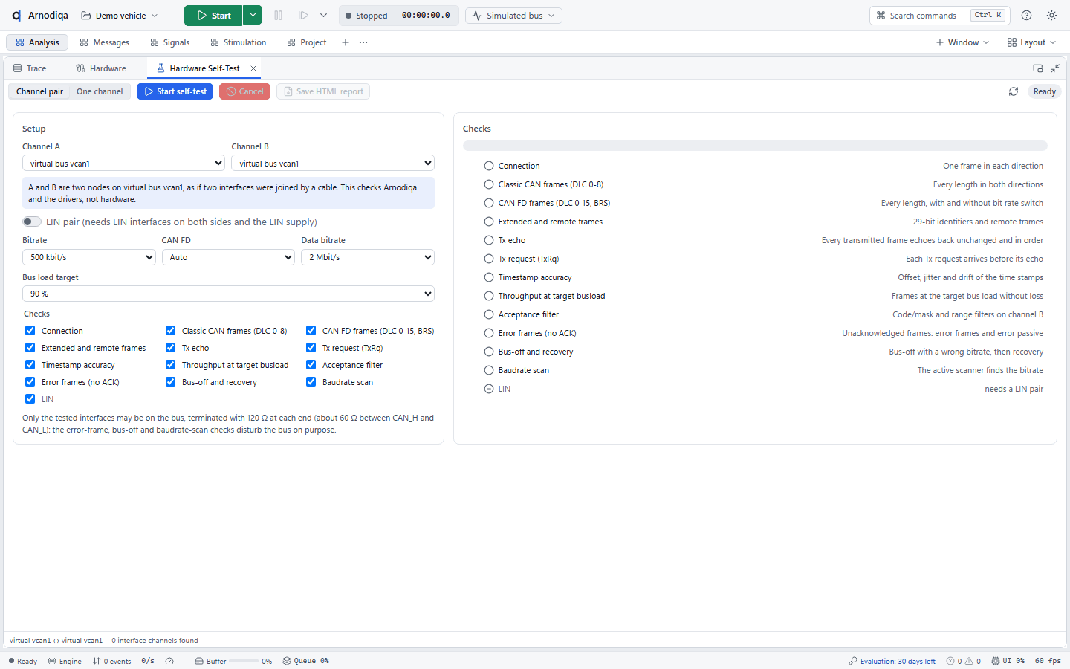Open the Bitrate 500 kbit/s dropdown
Image resolution: width=1070 pixels, height=669 pixels.
89,257
